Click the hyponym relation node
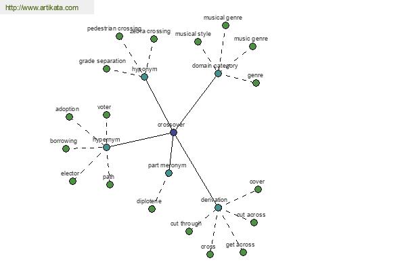The image size is (406, 271). click(145, 77)
